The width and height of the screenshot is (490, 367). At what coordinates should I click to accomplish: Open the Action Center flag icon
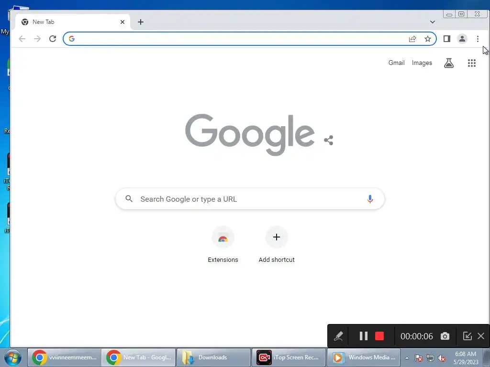click(x=418, y=358)
